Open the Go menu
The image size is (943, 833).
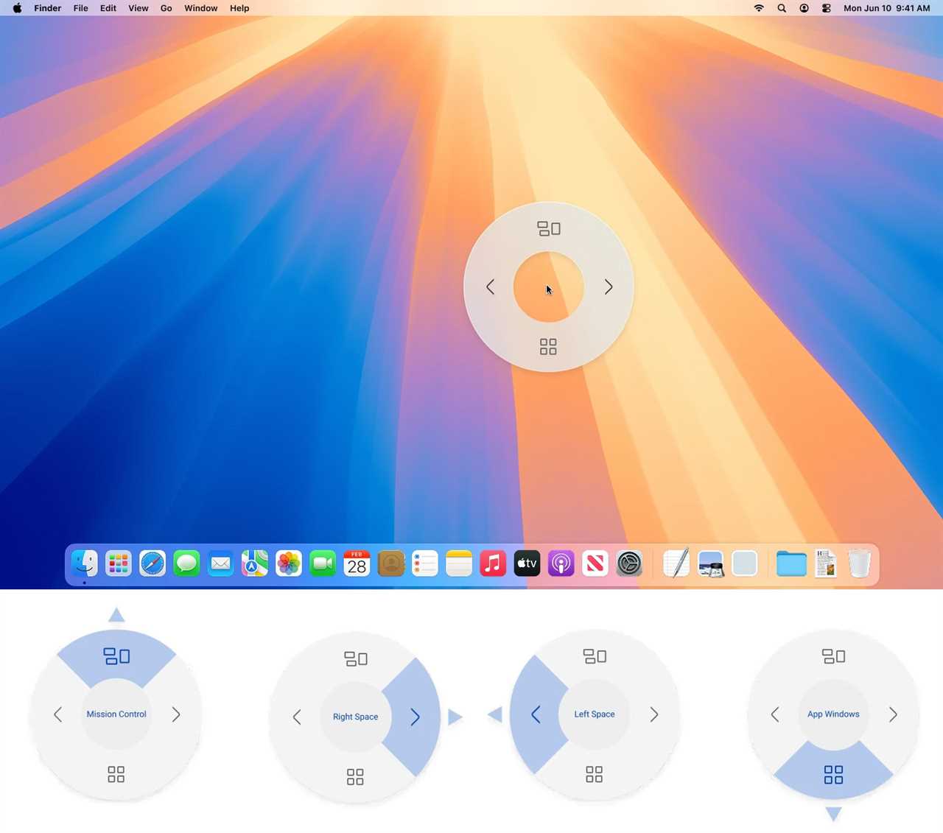pos(166,8)
